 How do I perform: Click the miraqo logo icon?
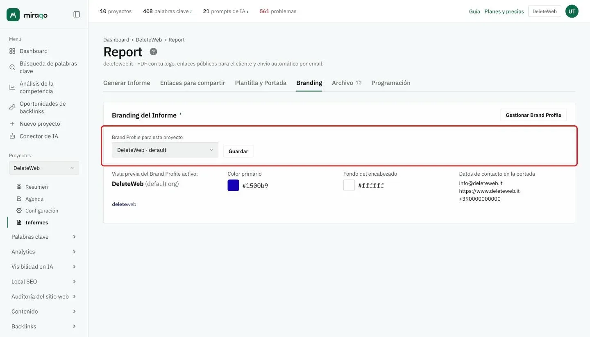pos(13,15)
